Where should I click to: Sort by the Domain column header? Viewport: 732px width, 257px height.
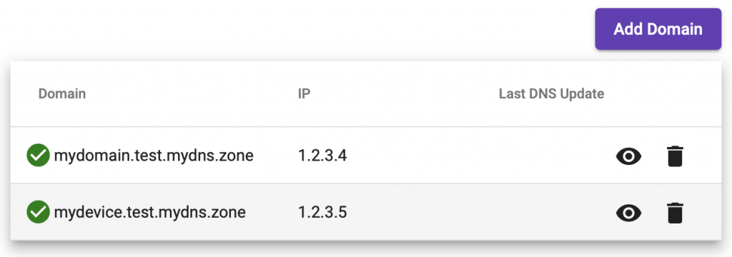coord(62,94)
